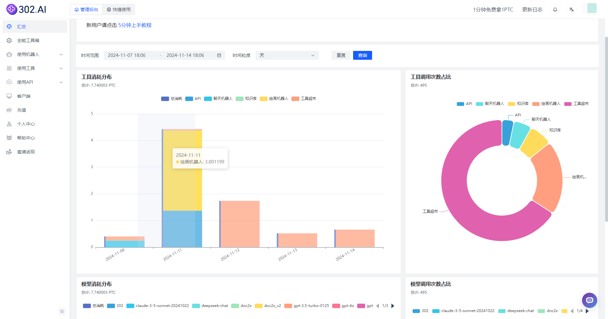The width and height of the screenshot is (608, 319).
Task: Click the 2024-11-14 bar in consumption chart
Action: (355, 238)
